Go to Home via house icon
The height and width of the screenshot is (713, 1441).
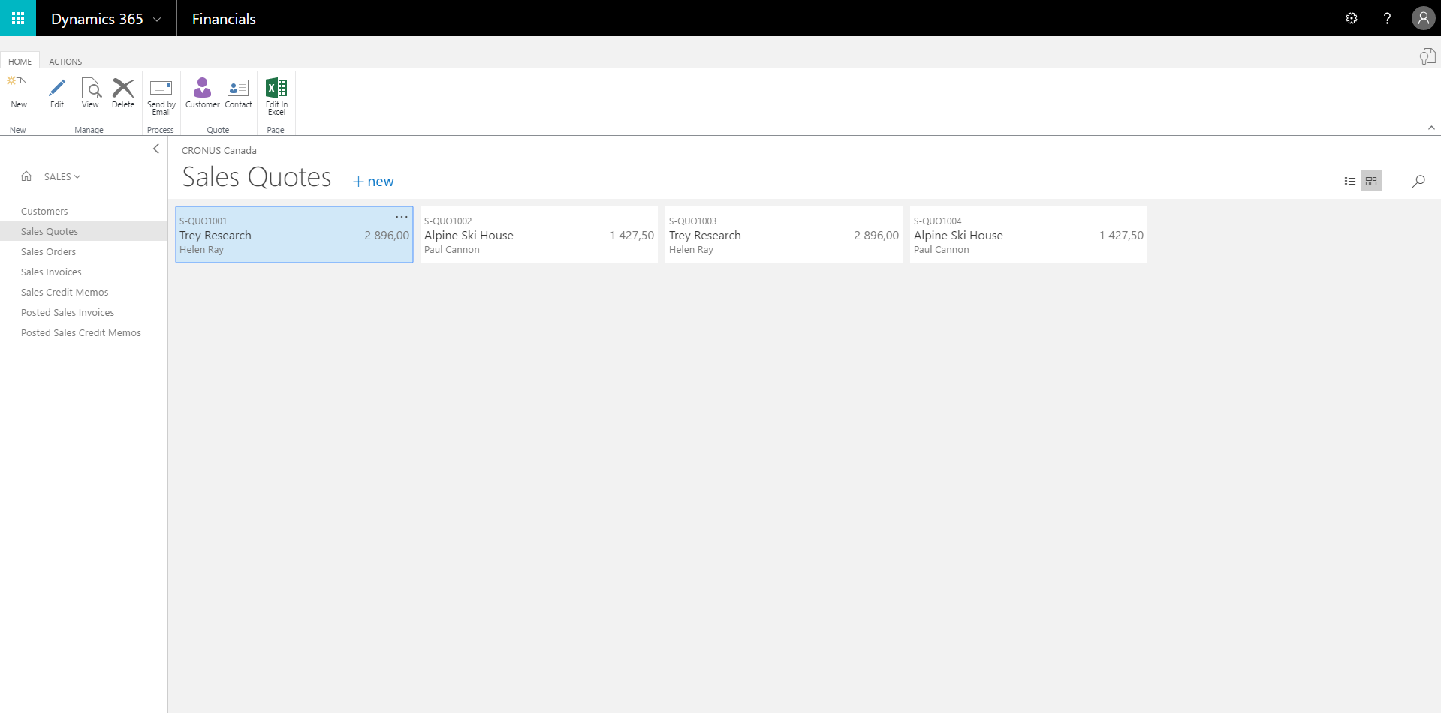(x=26, y=176)
